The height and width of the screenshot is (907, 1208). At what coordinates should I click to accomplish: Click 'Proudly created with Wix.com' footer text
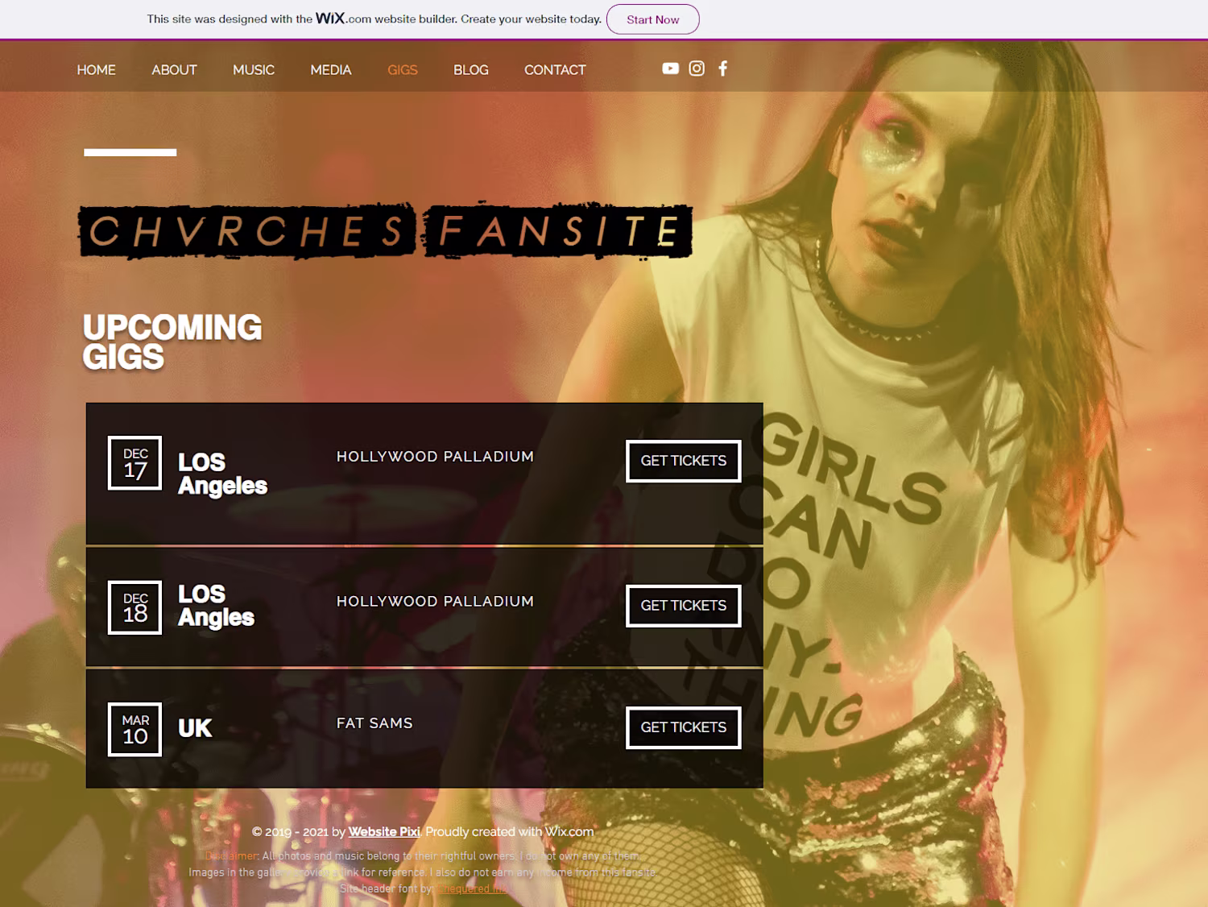point(510,832)
